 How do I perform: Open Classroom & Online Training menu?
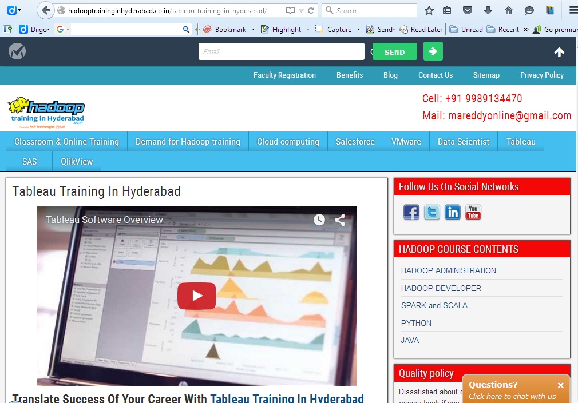[x=67, y=142]
